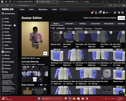Expand the Recent dropdown
Screen dimensions: 126x101
click(x=57, y=24)
